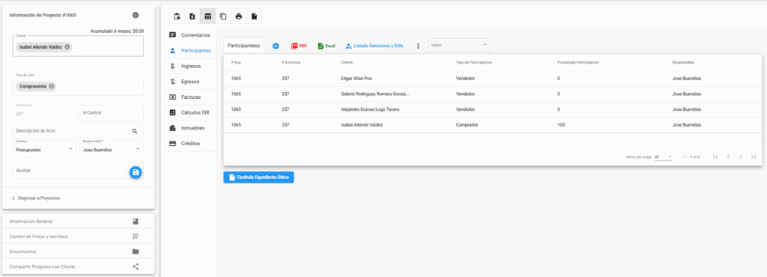Sort by Procentaje Participación column header
Image resolution: width=767 pixels, height=277 pixels.
click(x=577, y=63)
